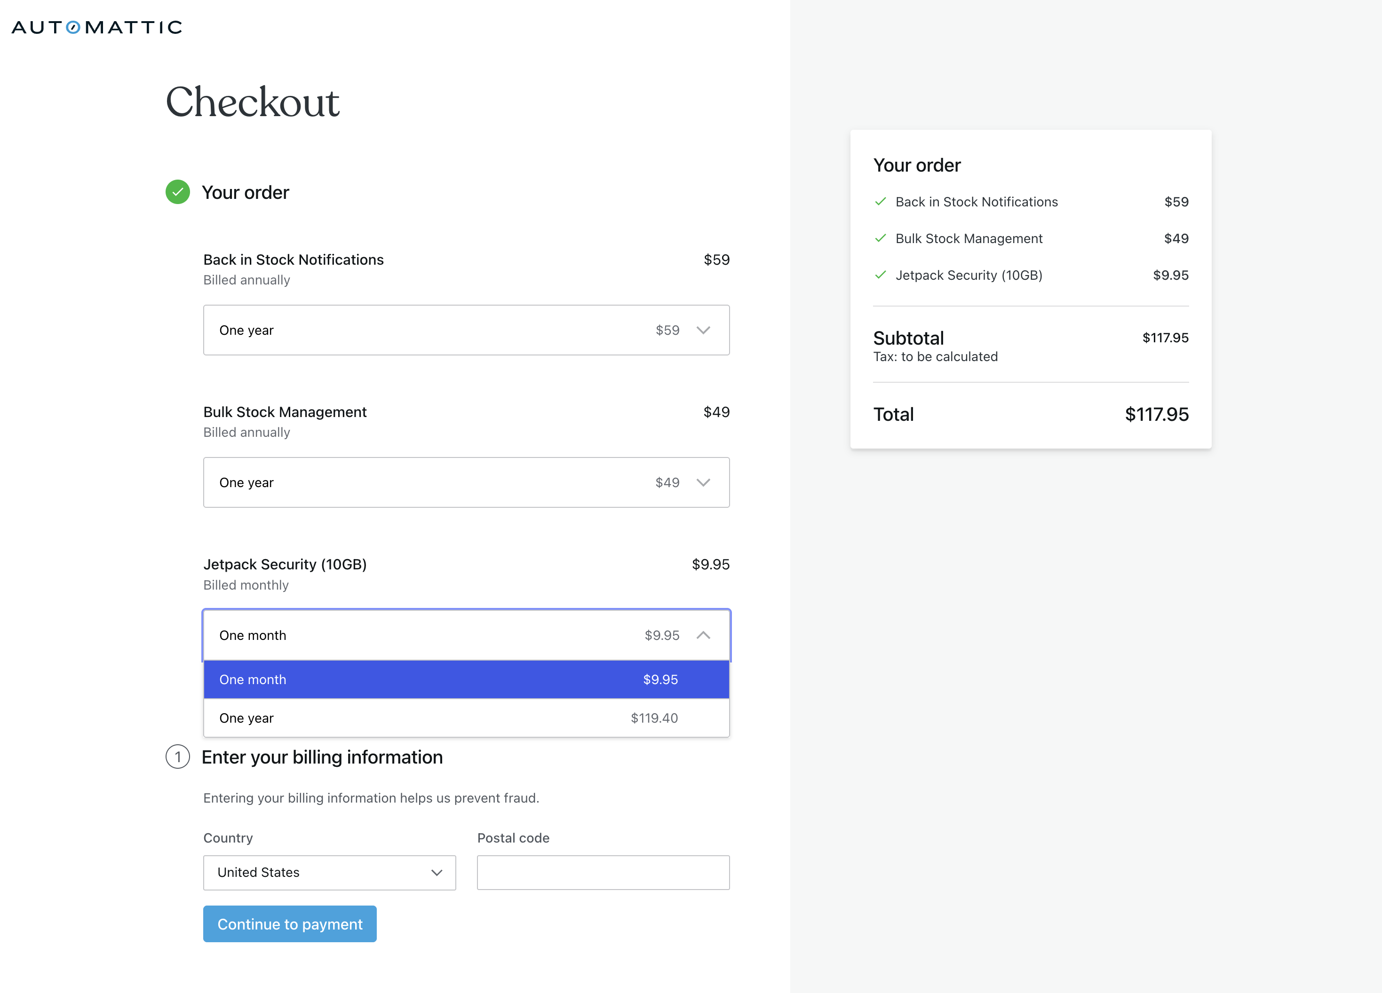This screenshot has width=1382, height=993.
Task: Click the Automattic logo
Action: [x=97, y=27]
